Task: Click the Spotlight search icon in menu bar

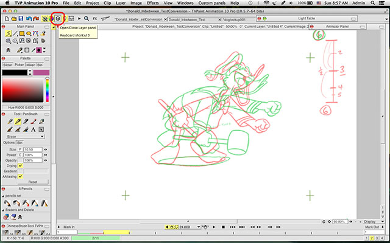Action: coord(372,3)
